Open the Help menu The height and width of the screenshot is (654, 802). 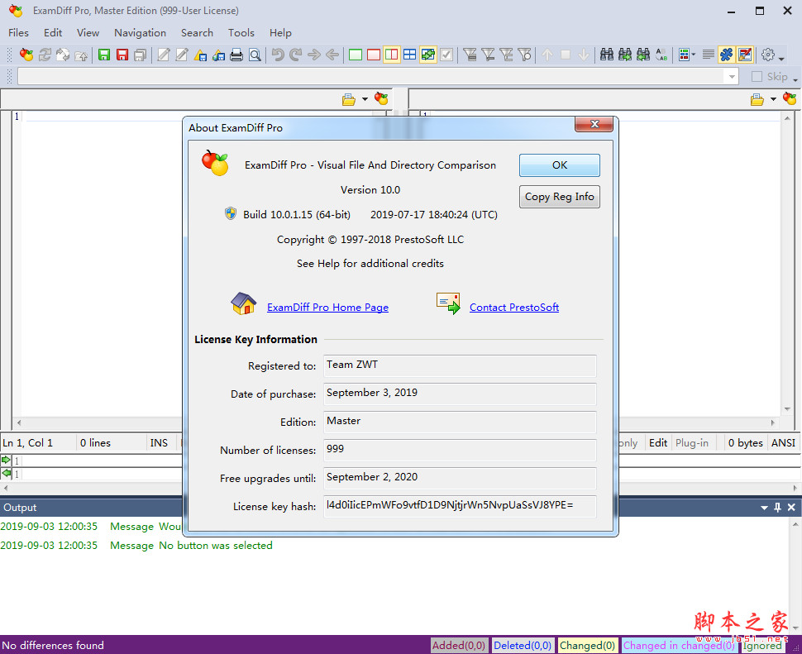point(280,33)
